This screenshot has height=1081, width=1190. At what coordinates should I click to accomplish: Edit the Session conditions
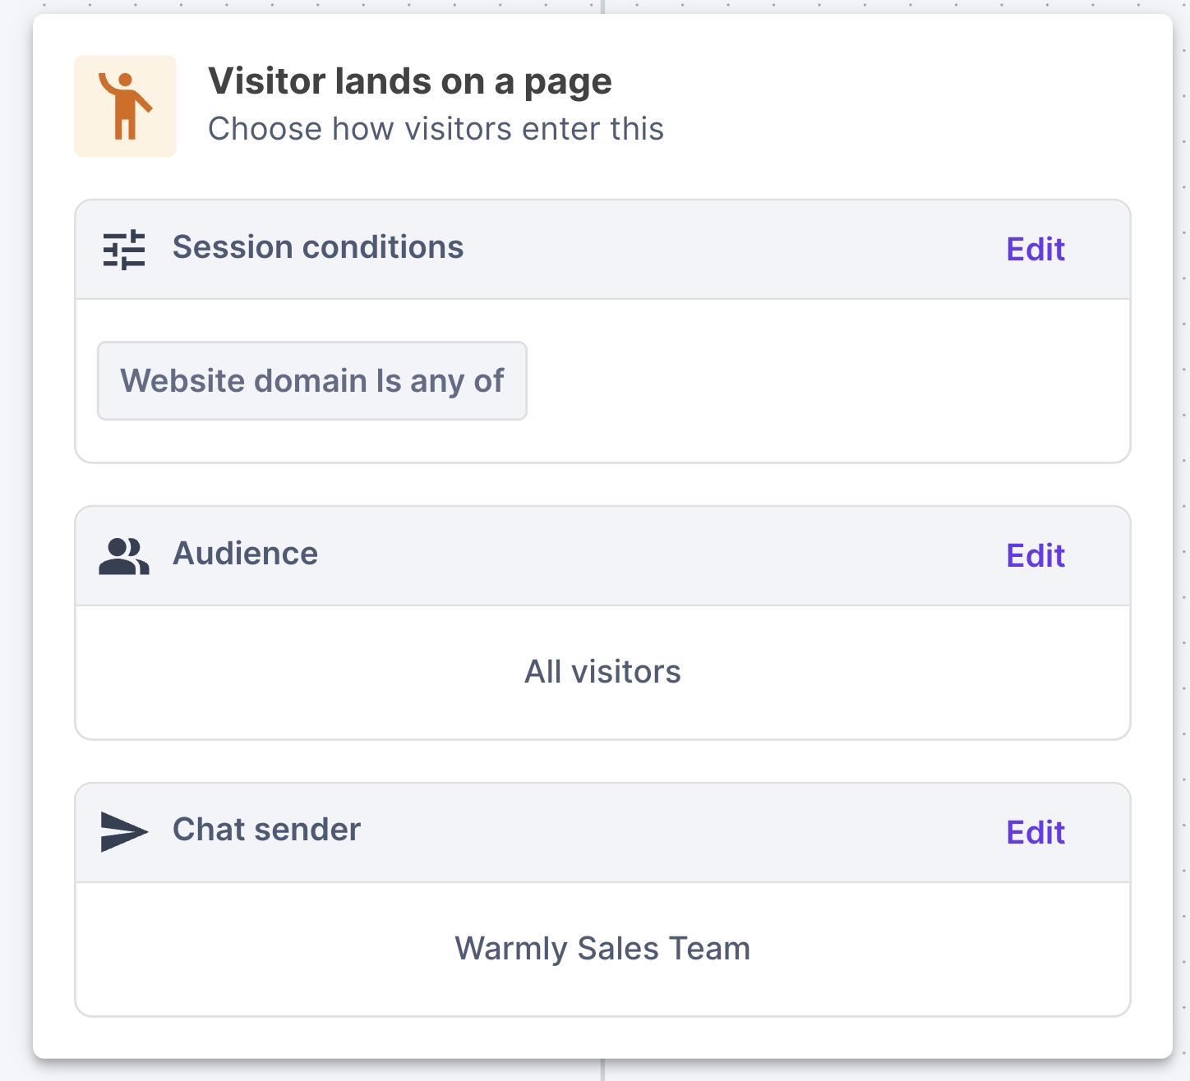click(x=1035, y=250)
